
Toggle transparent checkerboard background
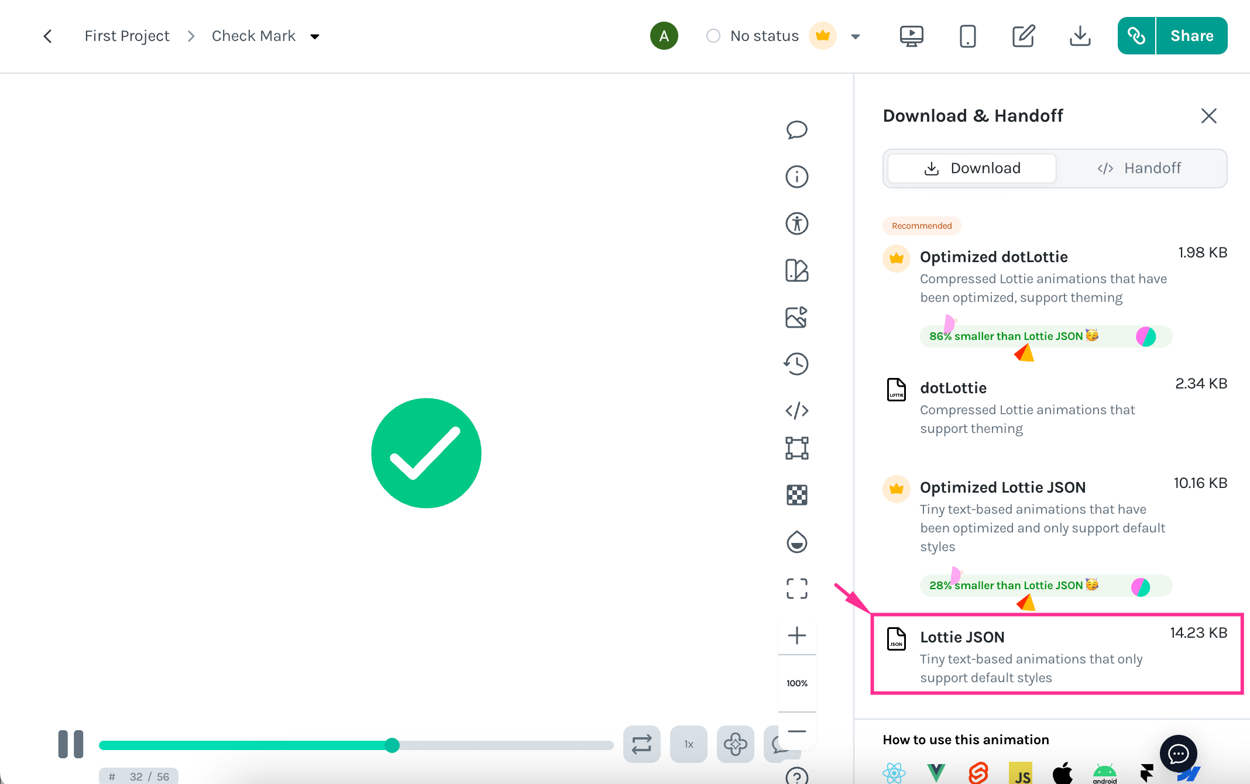(797, 494)
